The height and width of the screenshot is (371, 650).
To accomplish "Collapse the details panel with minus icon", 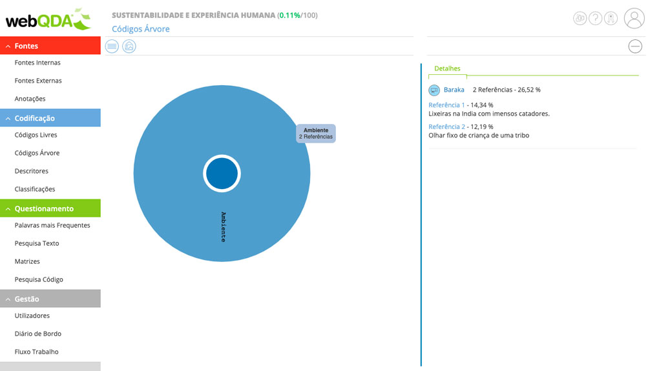I will pos(635,46).
